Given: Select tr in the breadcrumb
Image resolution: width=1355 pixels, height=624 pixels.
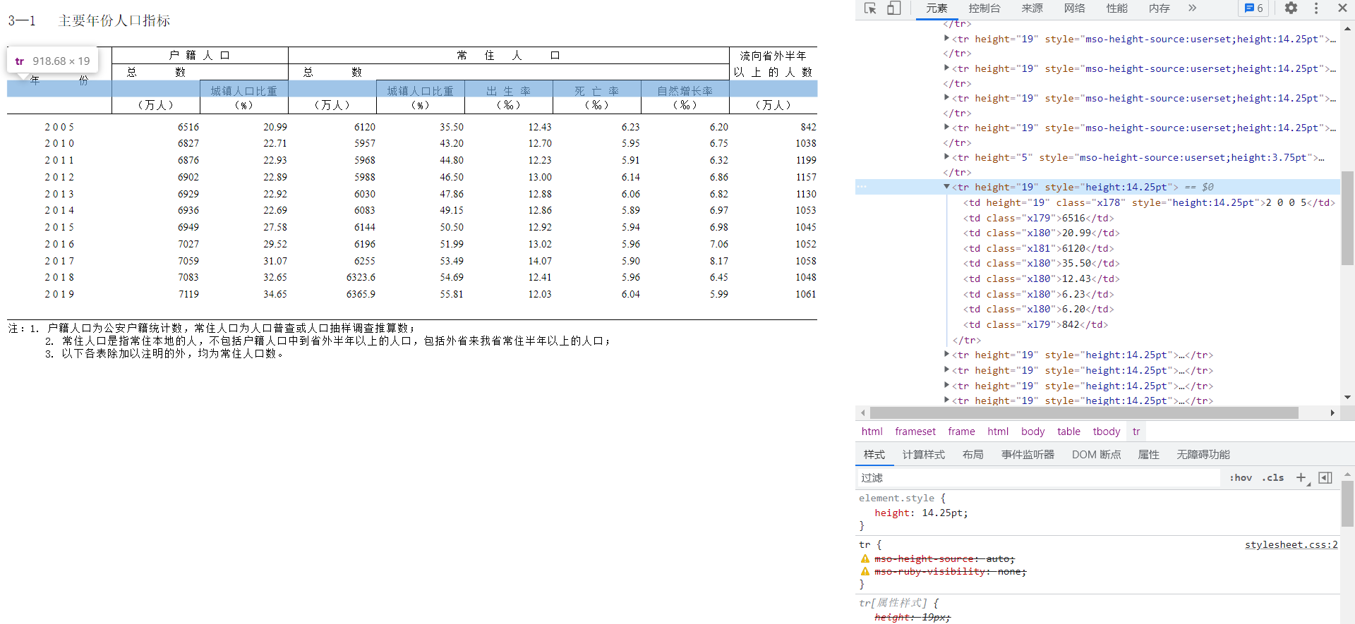Looking at the screenshot, I should point(1136,432).
